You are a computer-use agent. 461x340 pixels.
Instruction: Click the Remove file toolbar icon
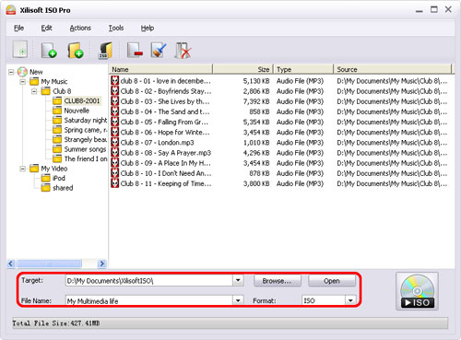click(x=135, y=50)
